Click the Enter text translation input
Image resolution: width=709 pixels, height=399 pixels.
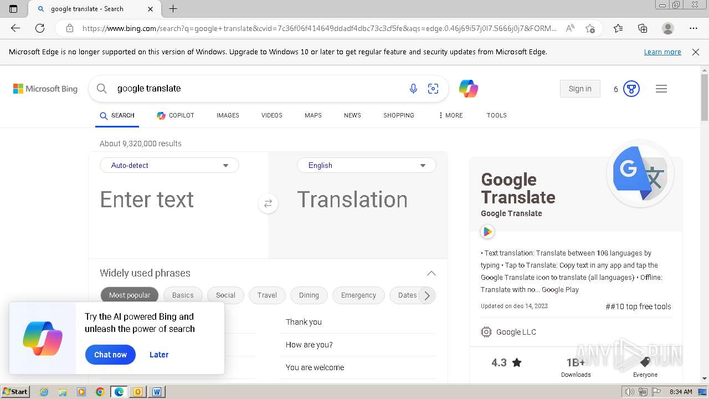coord(178,199)
